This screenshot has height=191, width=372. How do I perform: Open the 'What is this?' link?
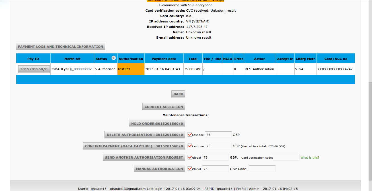tap(310, 157)
